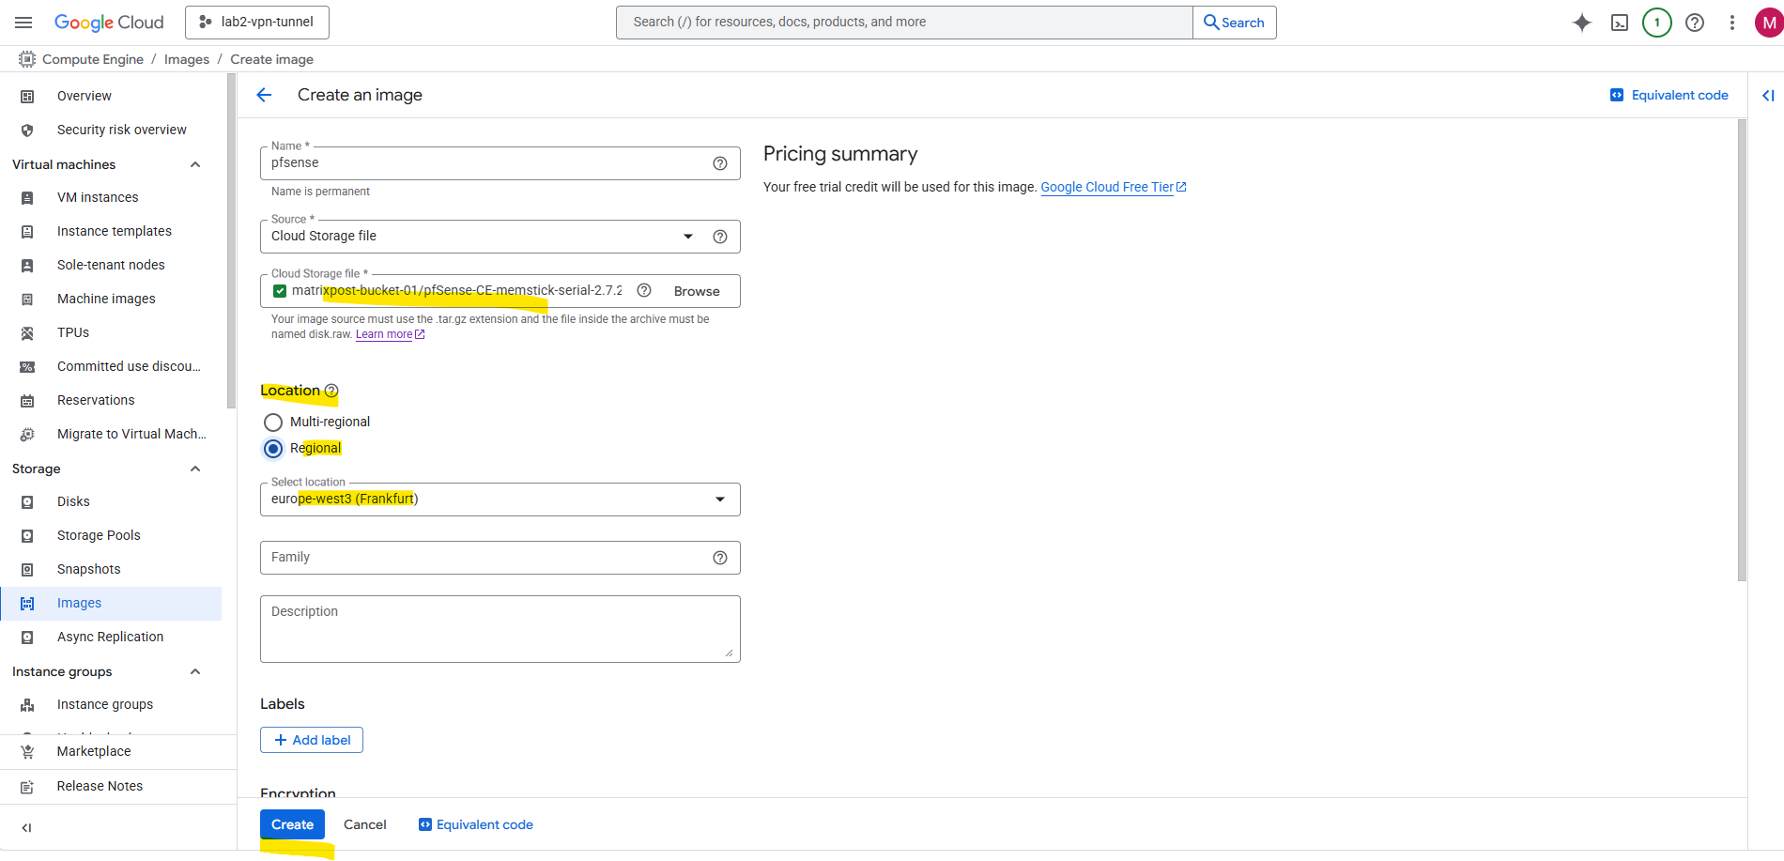Click the Browse button for Cloud Storage file
This screenshot has height=861, width=1784.
[697, 291]
